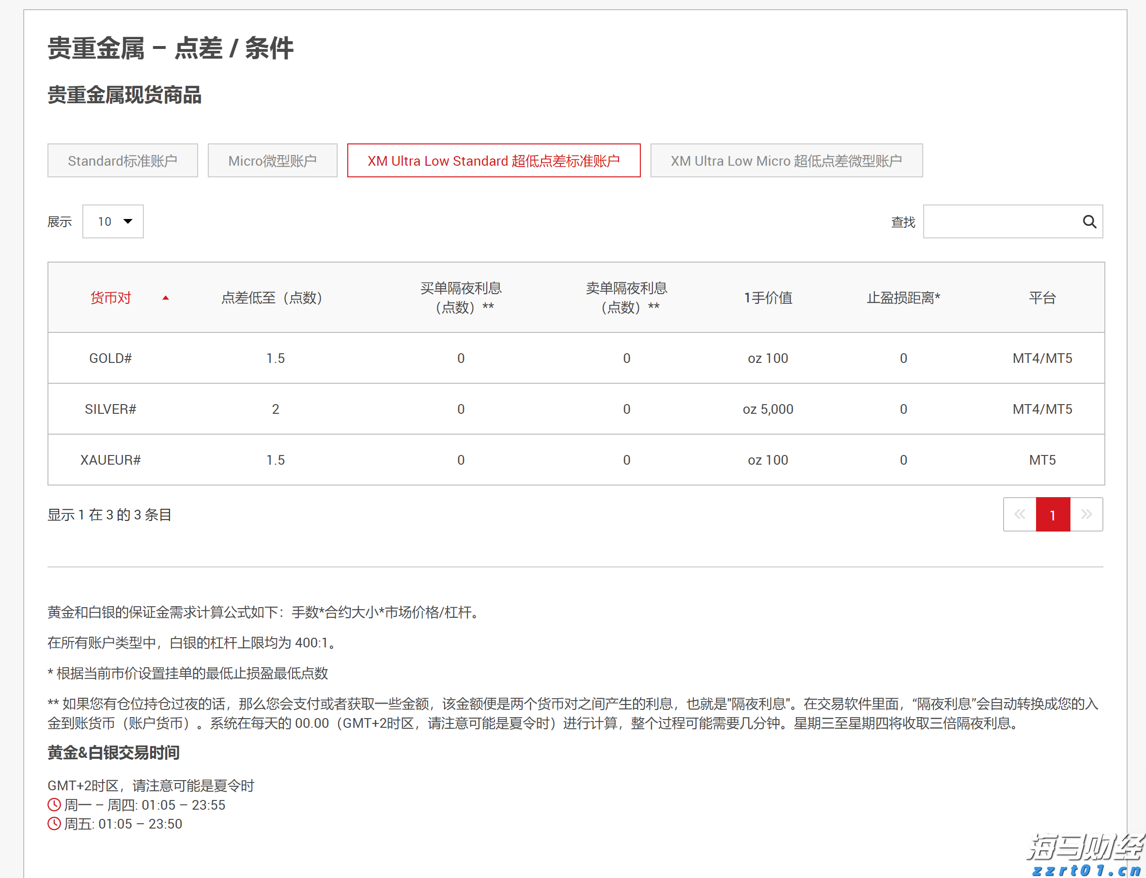Click the clock icon beside Monday–Thursday hours
Image resolution: width=1146 pixels, height=878 pixels.
pyautogui.click(x=54, y=805)
